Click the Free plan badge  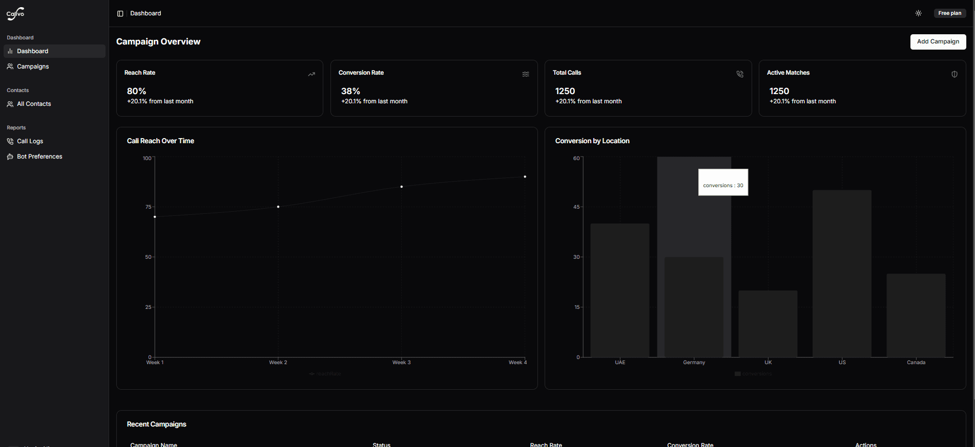click(x=949, y=13)
